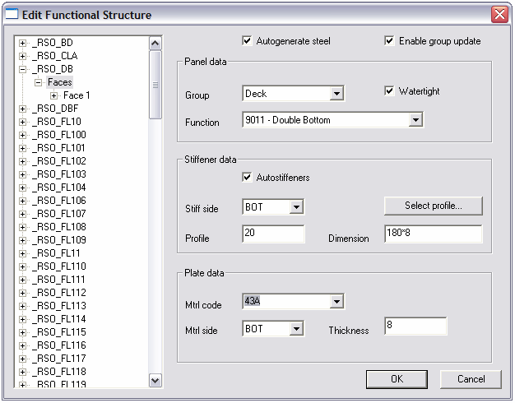Image resolution: width=515 pixels, height=403 pixels.
Task: Click the Thickness input field
Action: [415, 326]
